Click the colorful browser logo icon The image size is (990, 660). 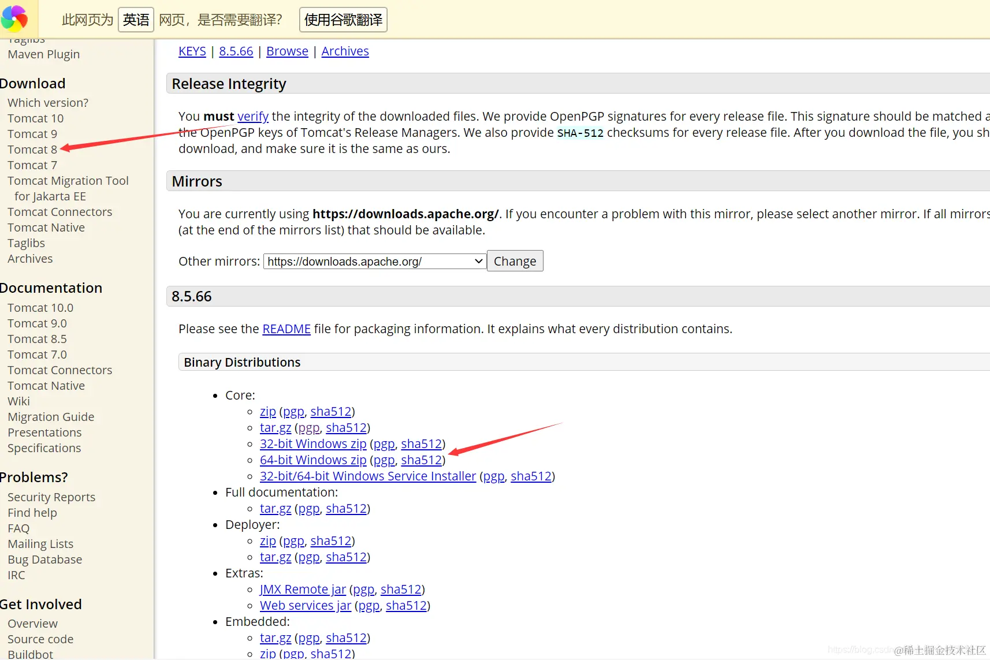coord(14,18)
